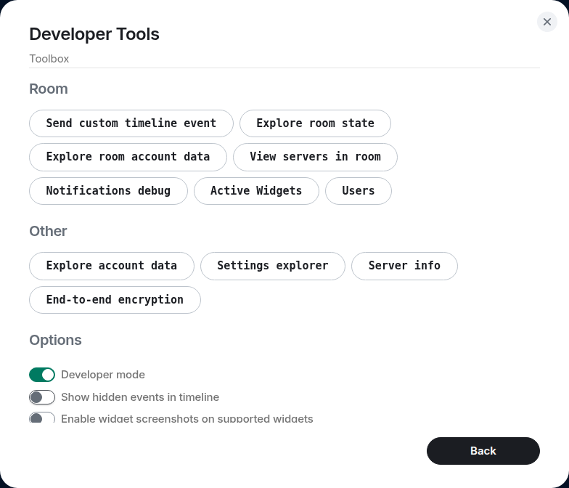Enable Show hidden events in timeline toggle
569x488 pixels.
point(42,397)
